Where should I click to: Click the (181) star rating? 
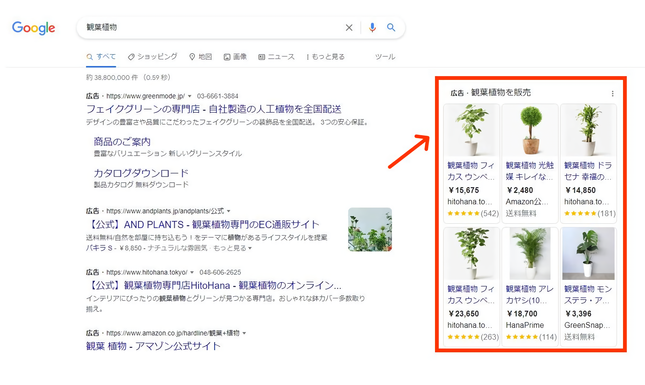click(x=590, y=213)
